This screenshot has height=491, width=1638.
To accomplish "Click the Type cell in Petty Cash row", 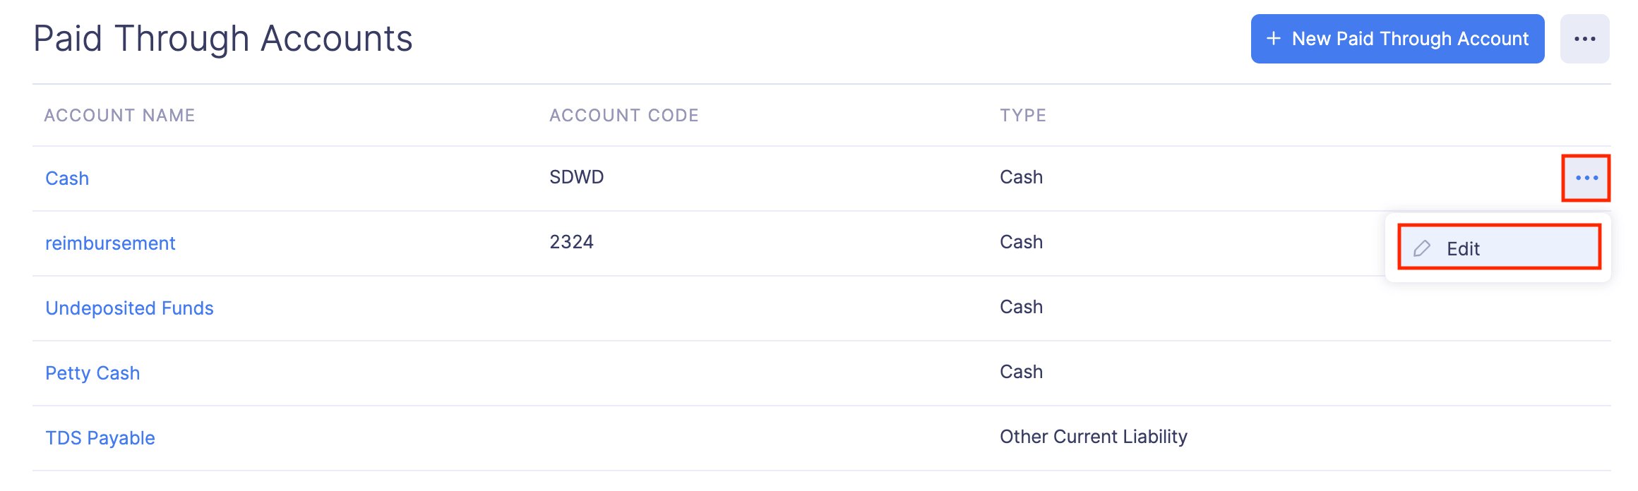I will (1021, 372).
